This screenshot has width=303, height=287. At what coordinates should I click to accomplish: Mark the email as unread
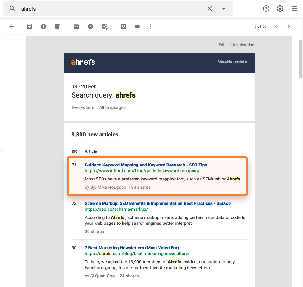(x=76, y=26)
